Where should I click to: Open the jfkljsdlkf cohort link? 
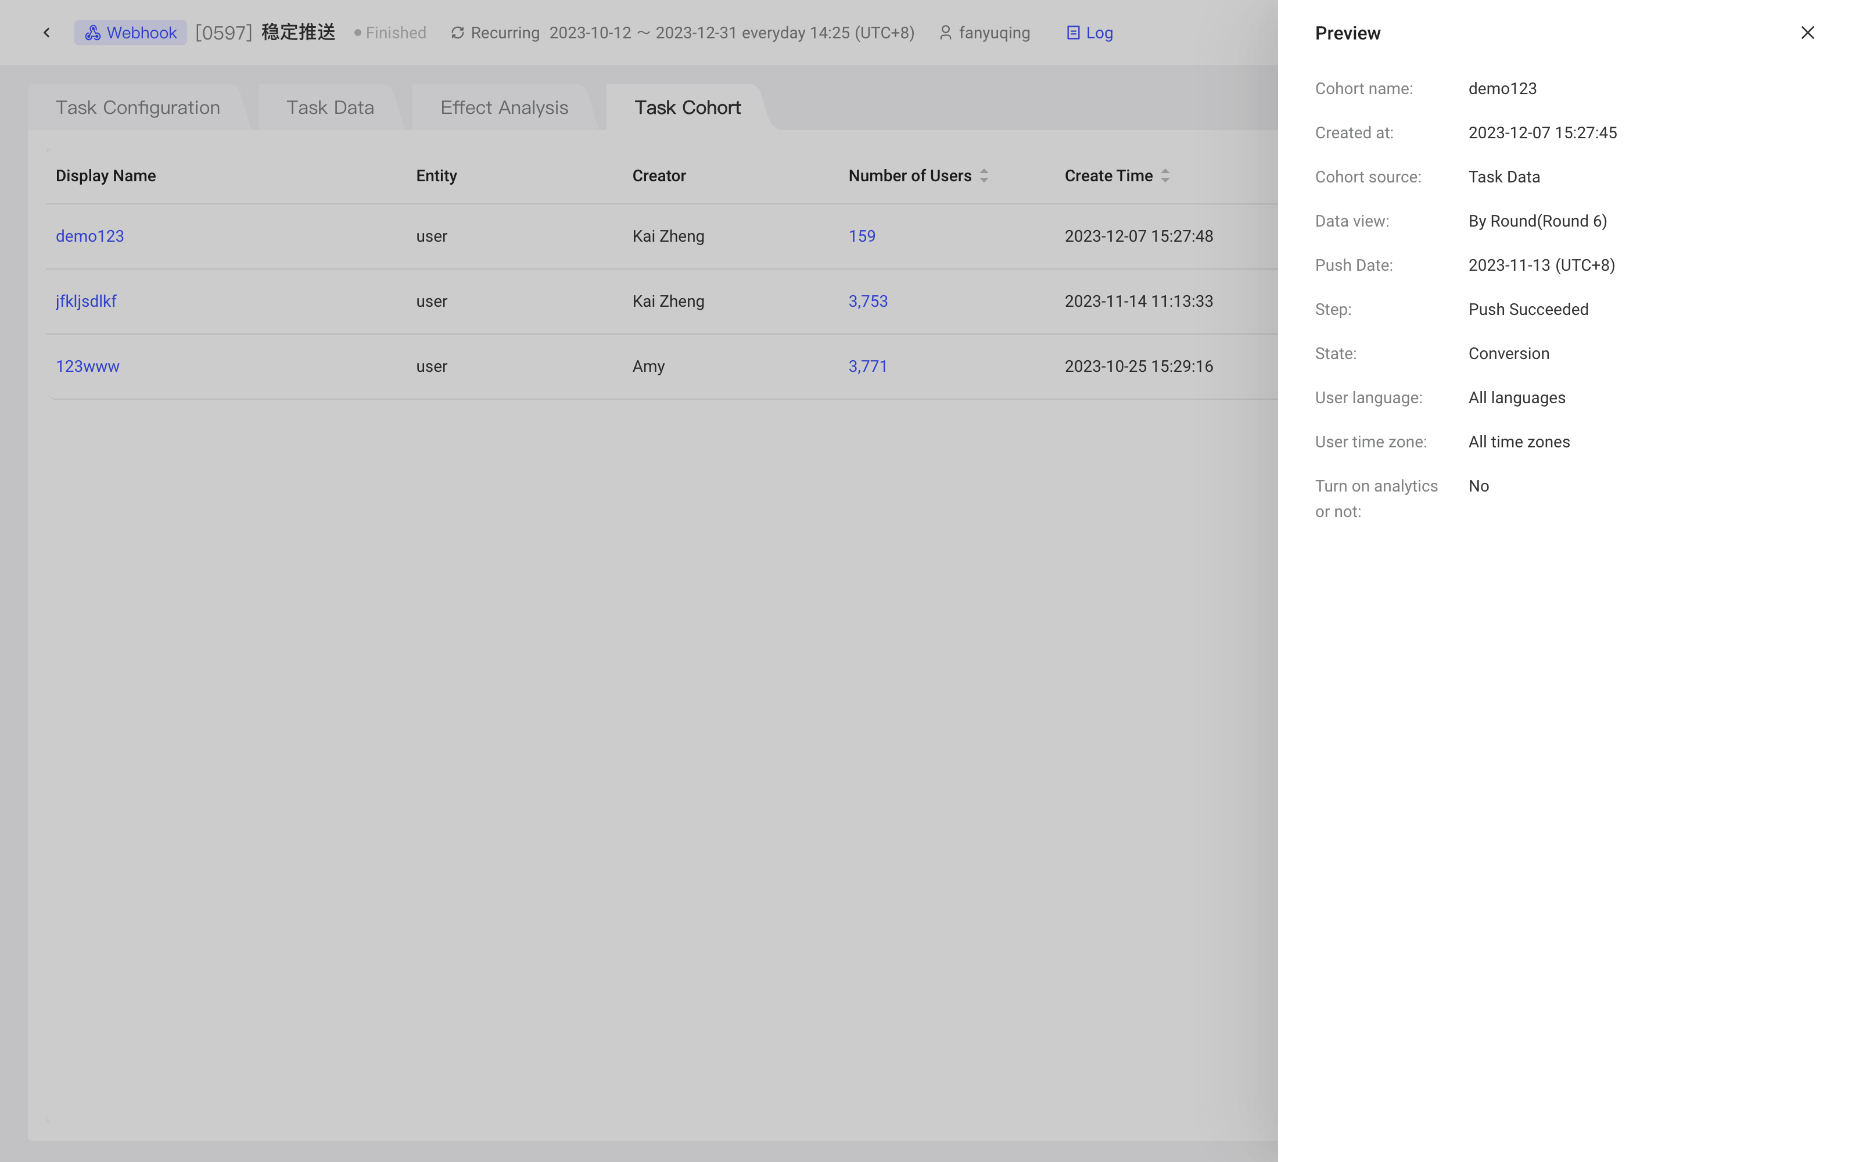(x=86, y=302)
